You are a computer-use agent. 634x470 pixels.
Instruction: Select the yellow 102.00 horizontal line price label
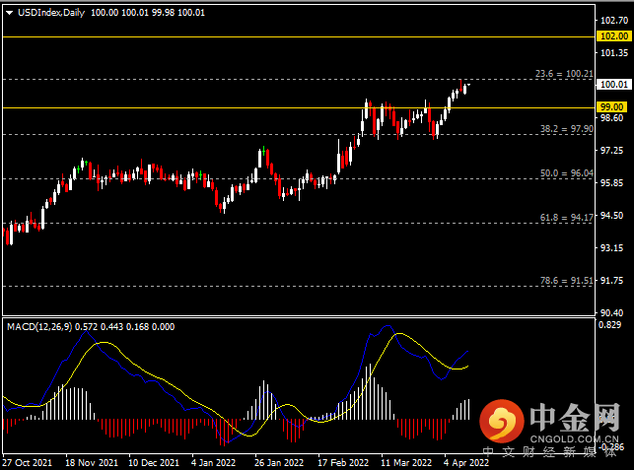[614, 36]
